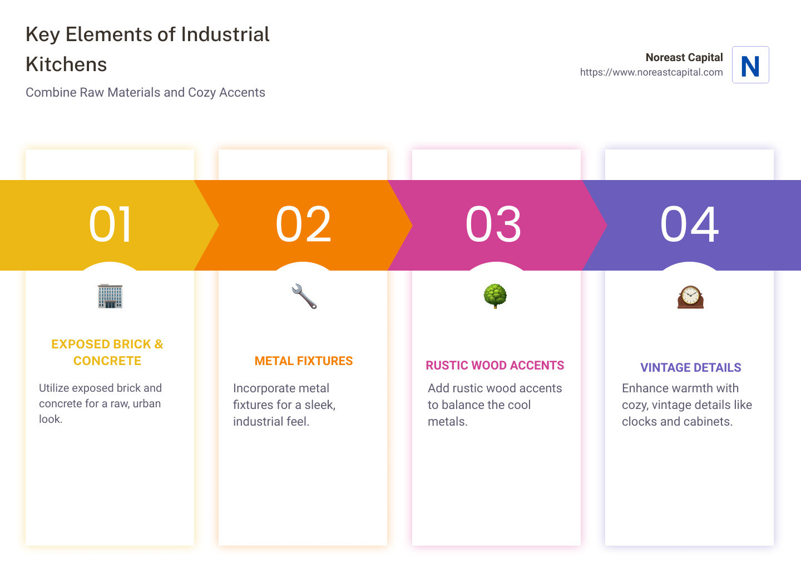Click the 'Metal Fixtures' heading

point(304,361)
